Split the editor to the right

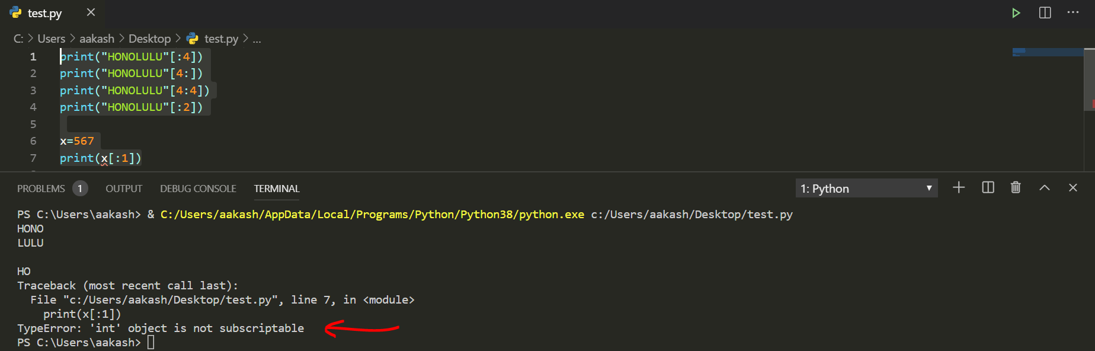coord(1045,13)
